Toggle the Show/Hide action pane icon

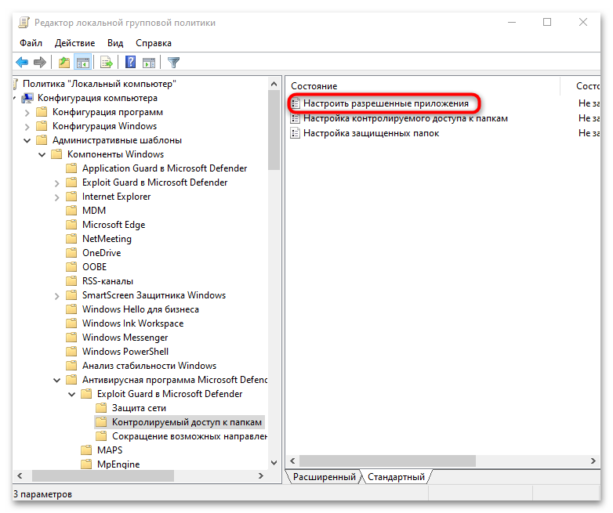tap(149, 62)
